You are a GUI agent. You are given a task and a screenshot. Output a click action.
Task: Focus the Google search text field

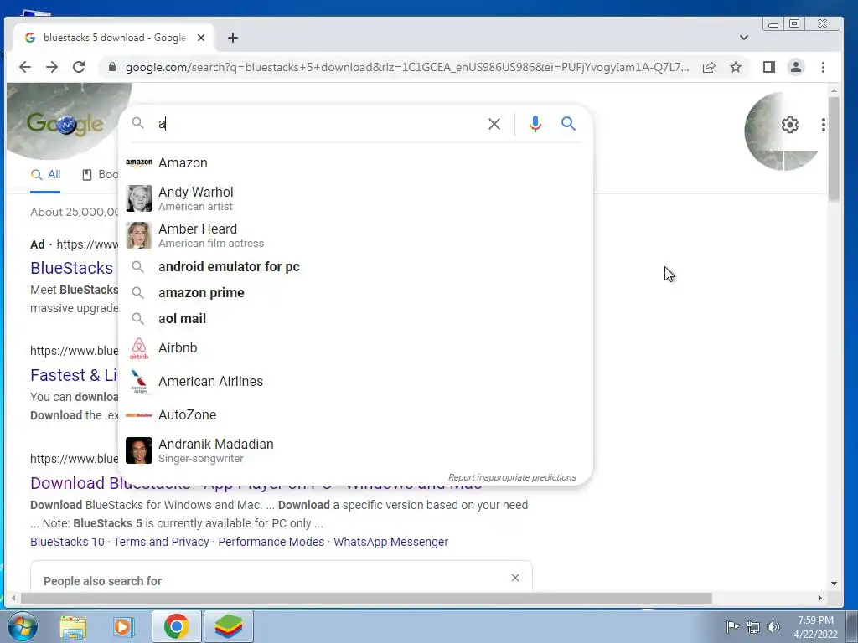[x=318, y=124]
